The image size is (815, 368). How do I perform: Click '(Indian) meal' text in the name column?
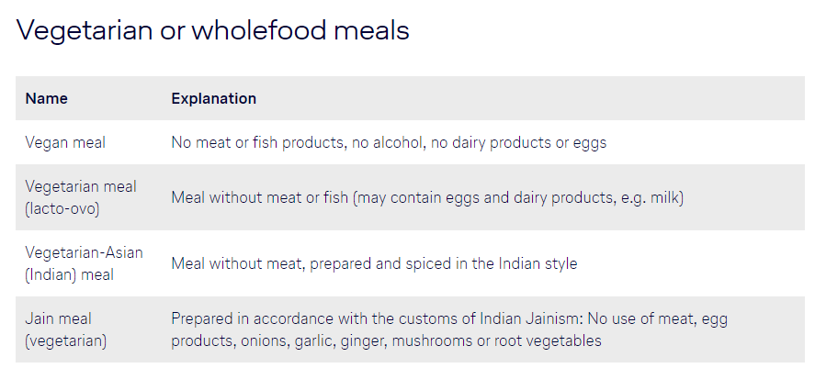(69, 274)
